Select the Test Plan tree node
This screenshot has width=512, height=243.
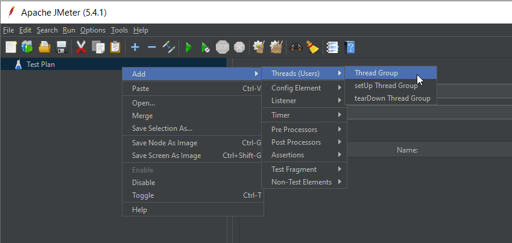pos(40,65)
